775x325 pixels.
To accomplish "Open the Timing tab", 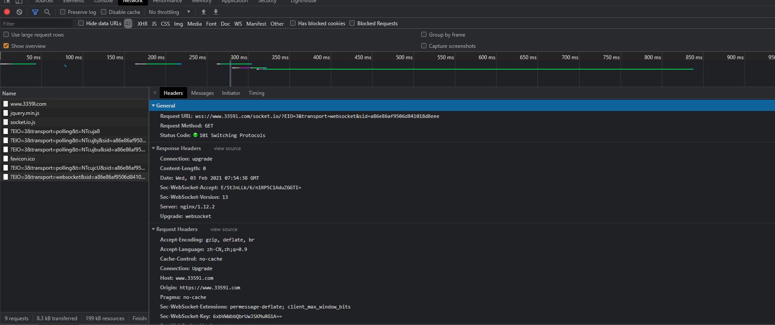I will [256, 93].
